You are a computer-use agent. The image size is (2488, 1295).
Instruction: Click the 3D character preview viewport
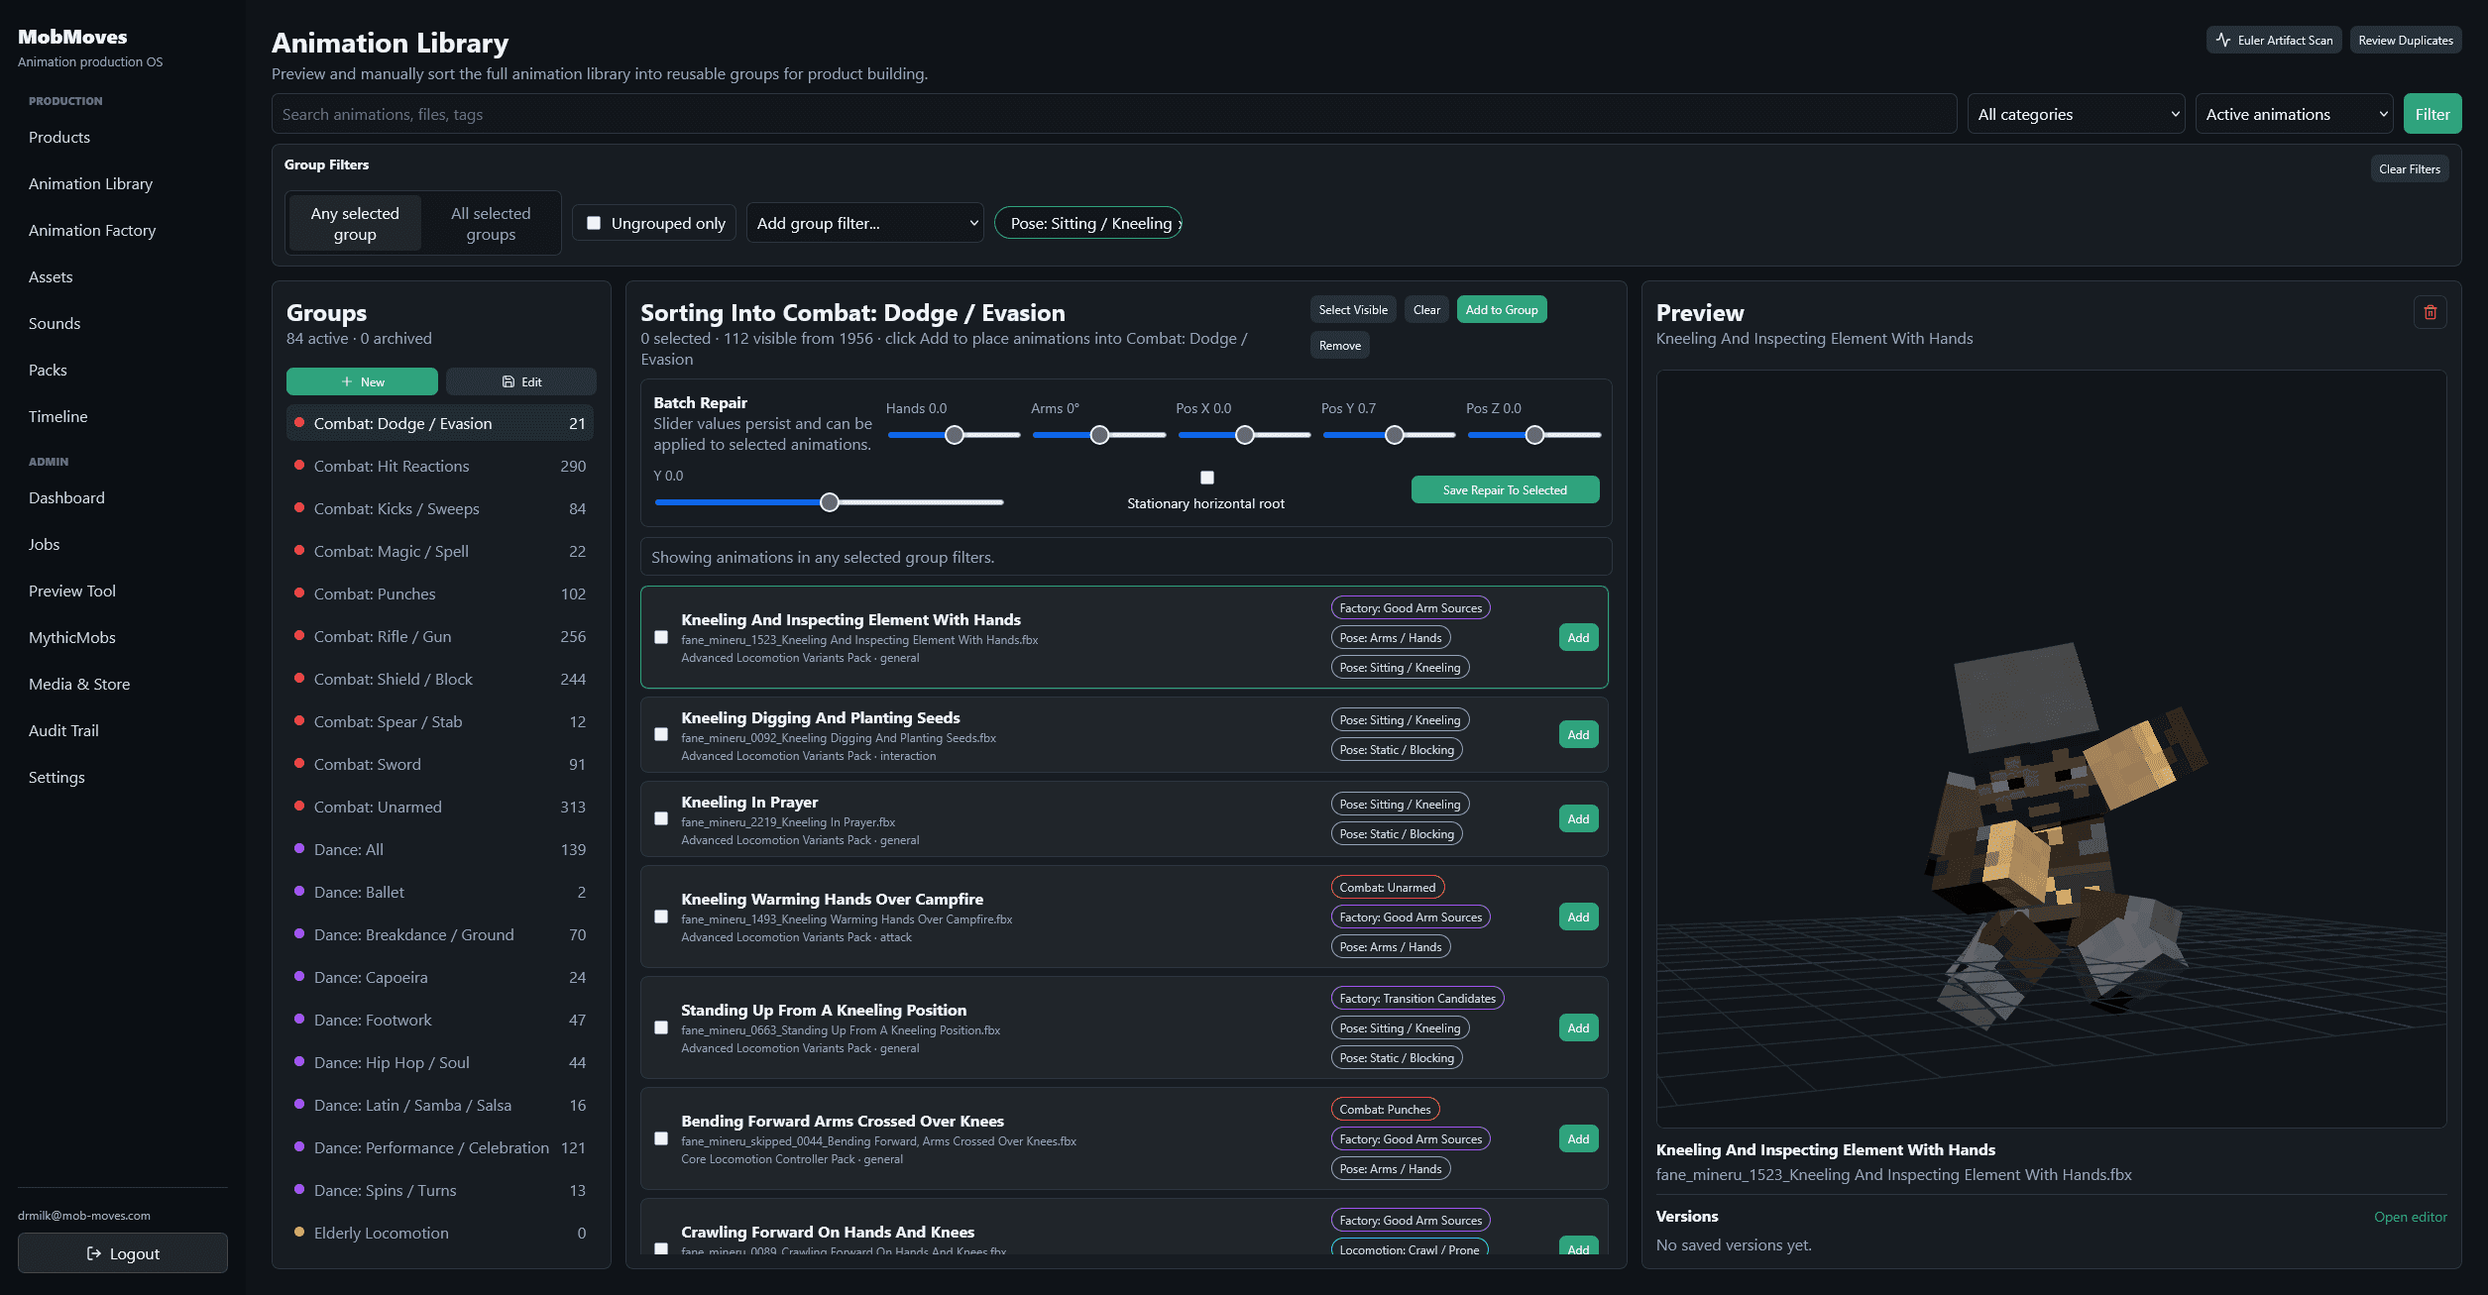click(2051, 748)
